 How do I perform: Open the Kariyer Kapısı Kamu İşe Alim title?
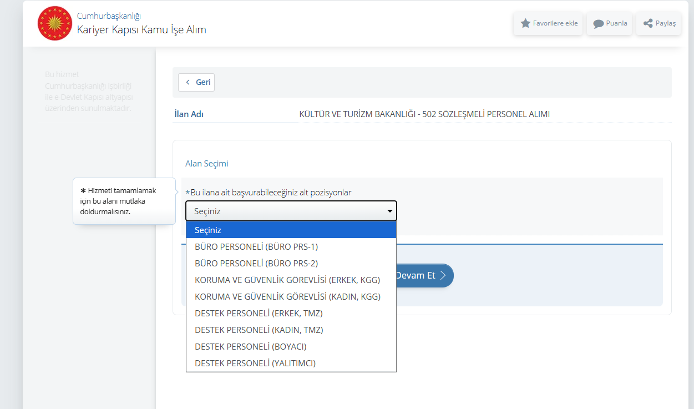[x=141, y=29]
